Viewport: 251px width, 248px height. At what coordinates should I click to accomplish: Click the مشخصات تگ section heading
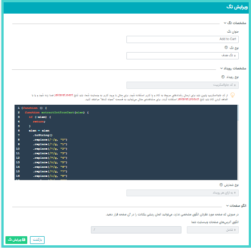(236, 23)
